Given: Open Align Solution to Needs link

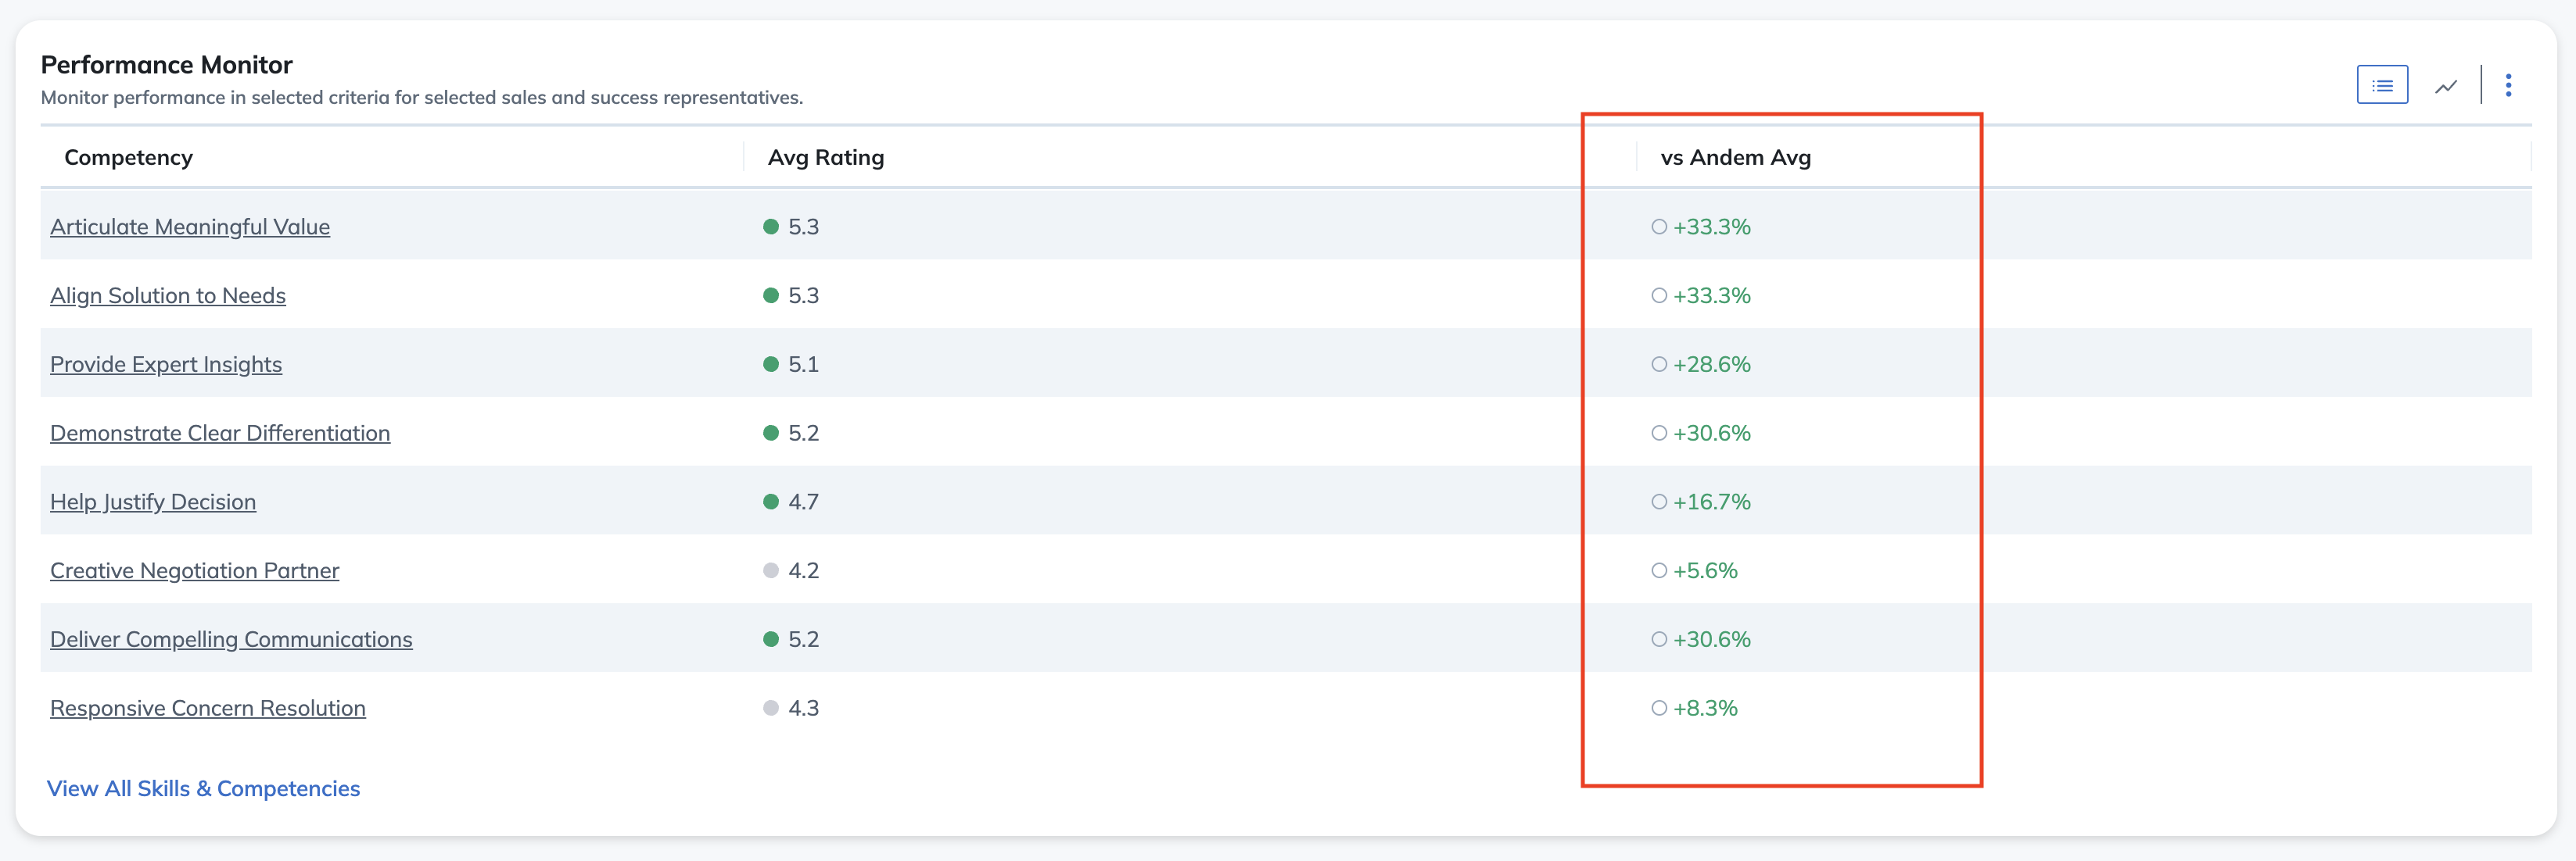Looking at the screenshot, I should click(168, 295).
